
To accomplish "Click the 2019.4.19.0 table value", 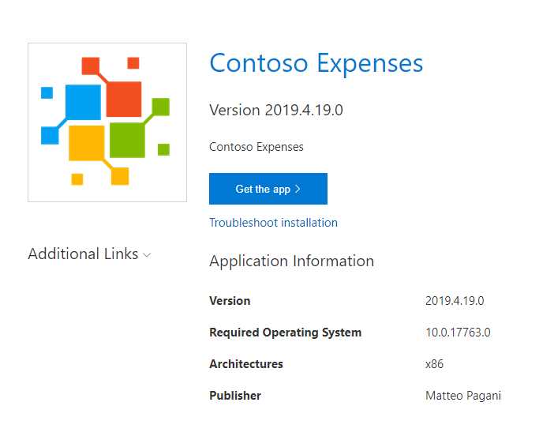I will [455, 301].
